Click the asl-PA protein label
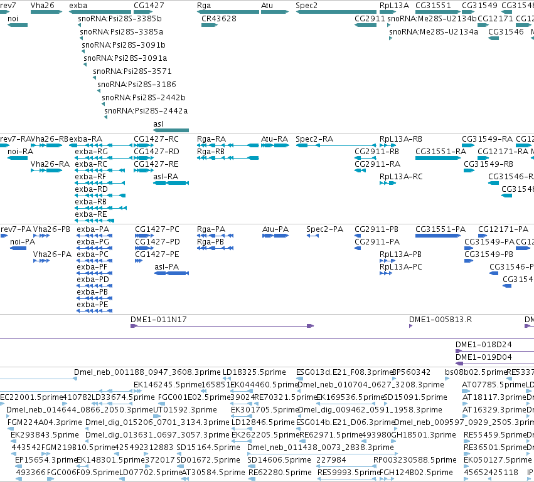534x482 pixels. coord(166,268)
